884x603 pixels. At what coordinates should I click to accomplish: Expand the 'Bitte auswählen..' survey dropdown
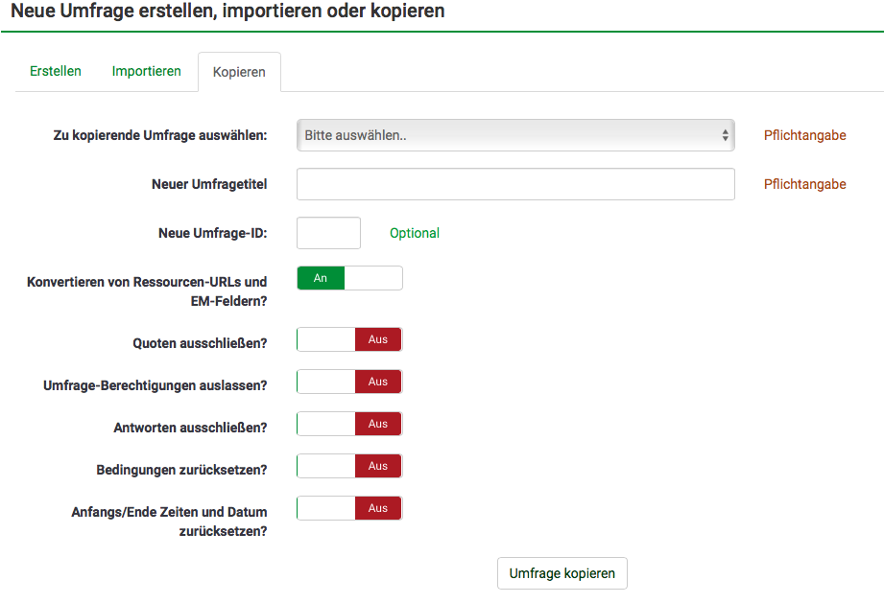pos(515,135)
